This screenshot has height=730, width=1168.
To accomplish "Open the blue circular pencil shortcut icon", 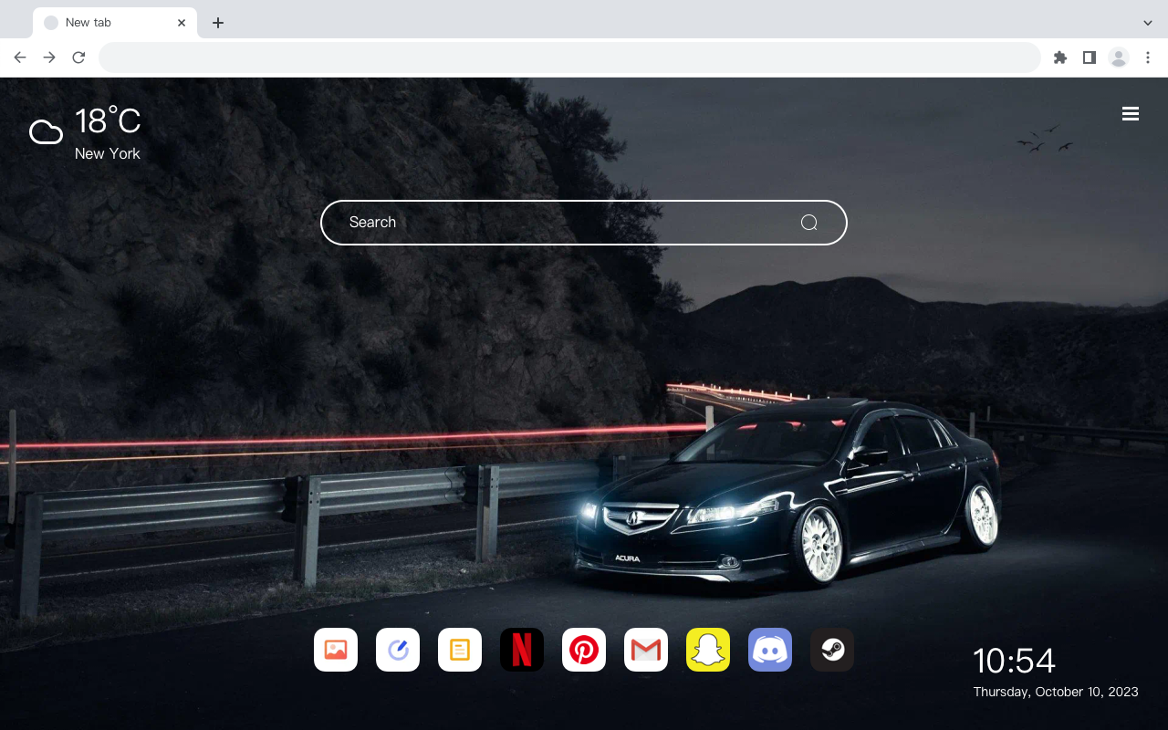I will pyautogui.click(x=398, y=650).
